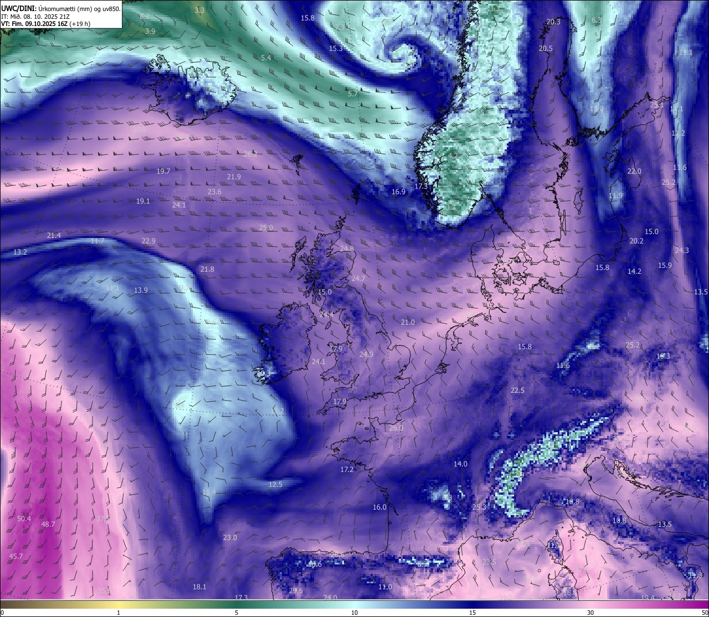Click the map value 23.0
This screenshot has width=709, height=617.
(x=230, y=538)
